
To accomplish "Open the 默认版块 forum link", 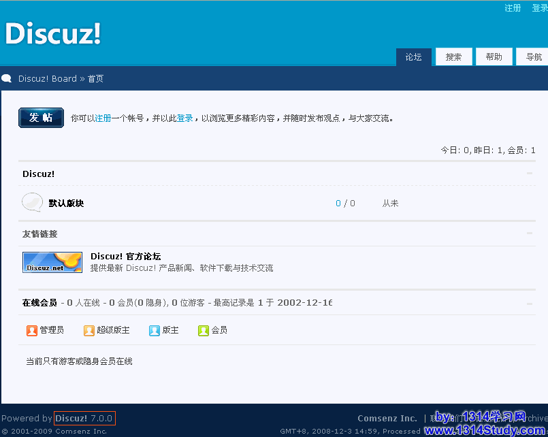I will 66,204.
